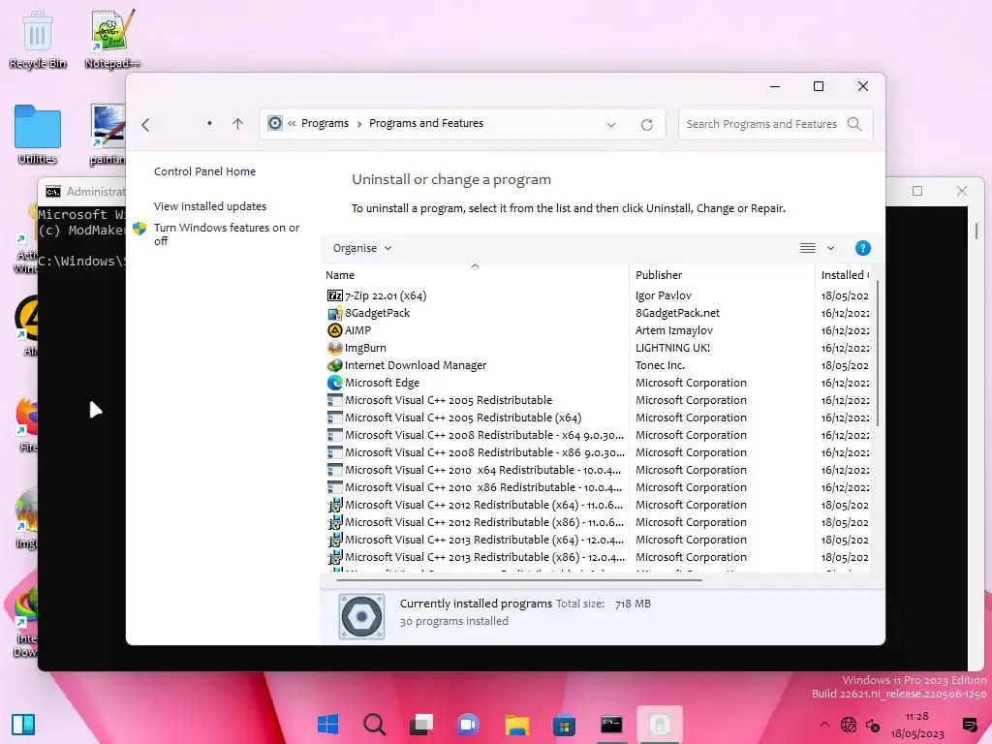This screenshot has width=992, height=744.
Task: Select the 8GadgetPack icon in list
Action: (334, 313)
